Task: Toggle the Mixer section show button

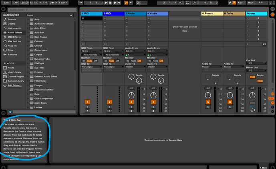Action: (x=272, y=103)
